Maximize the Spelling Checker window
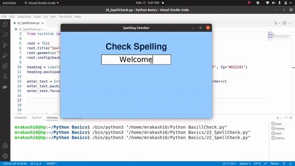 pos(201,28)
